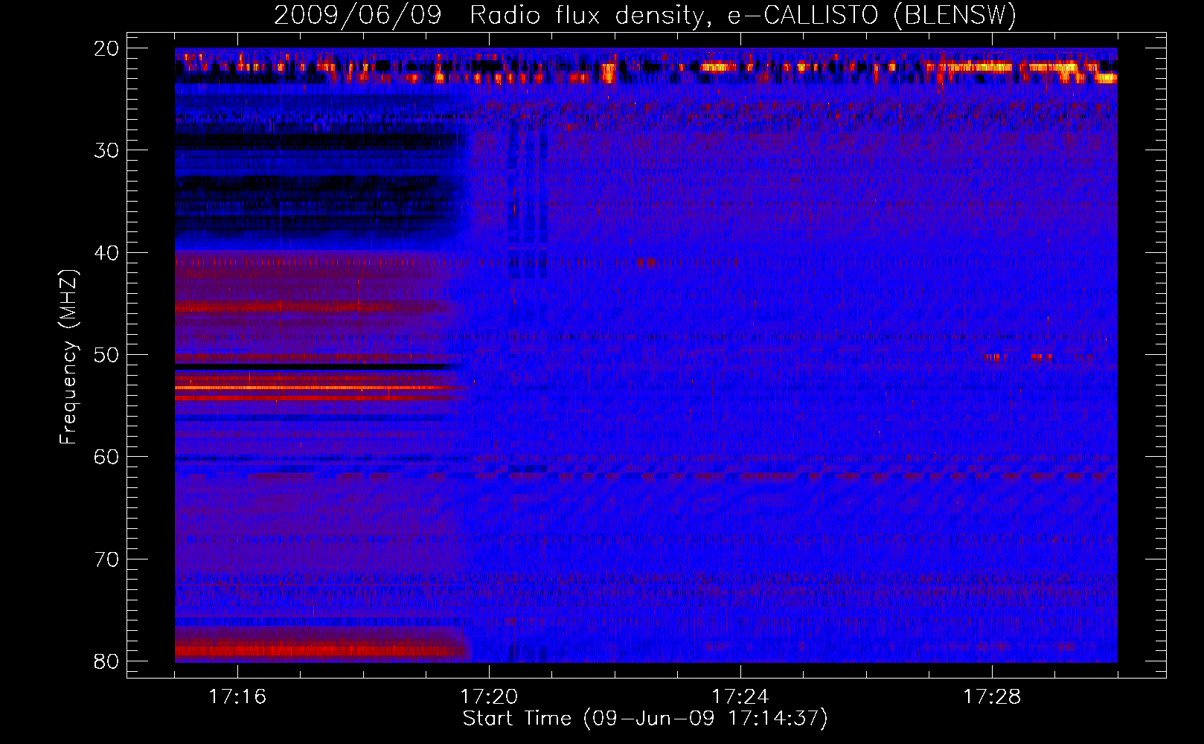The width and height of the screenshot is (1204, 744).
Task: Click the Start Time axis label
Action: click(645, 719)
